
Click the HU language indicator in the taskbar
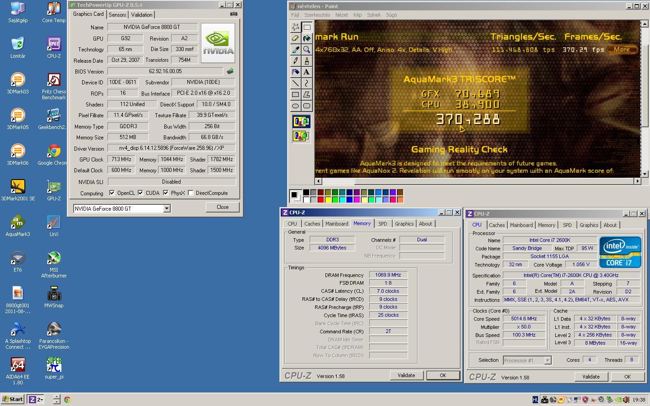pos(535,399)
